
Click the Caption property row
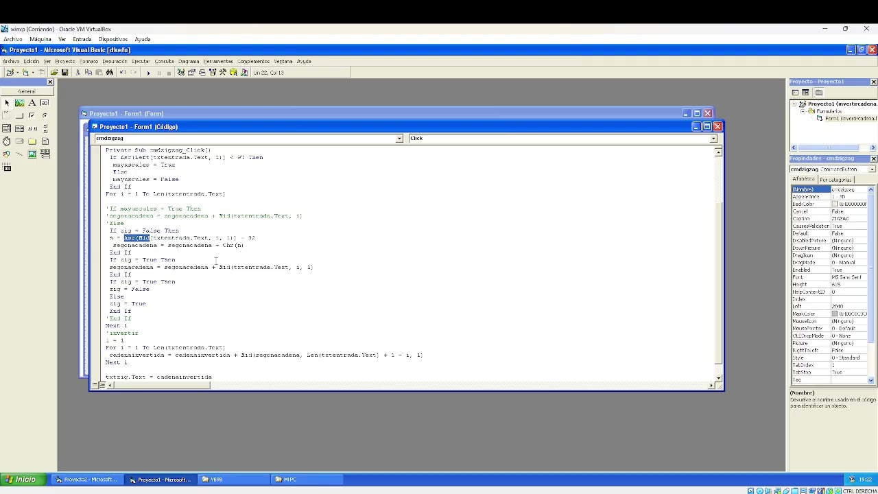click(x=829, y=219)
